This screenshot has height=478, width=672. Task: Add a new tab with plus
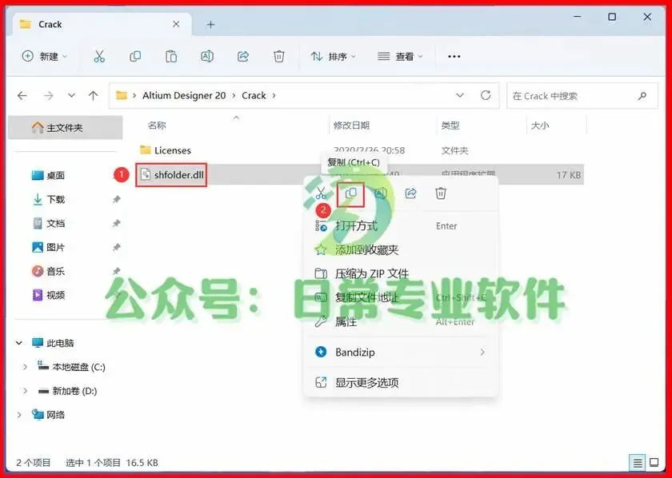pos(210,25)
